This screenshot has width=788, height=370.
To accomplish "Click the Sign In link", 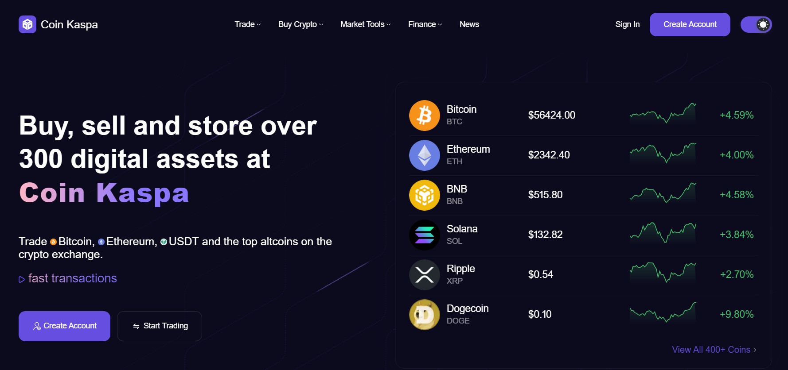I will 628,24.
